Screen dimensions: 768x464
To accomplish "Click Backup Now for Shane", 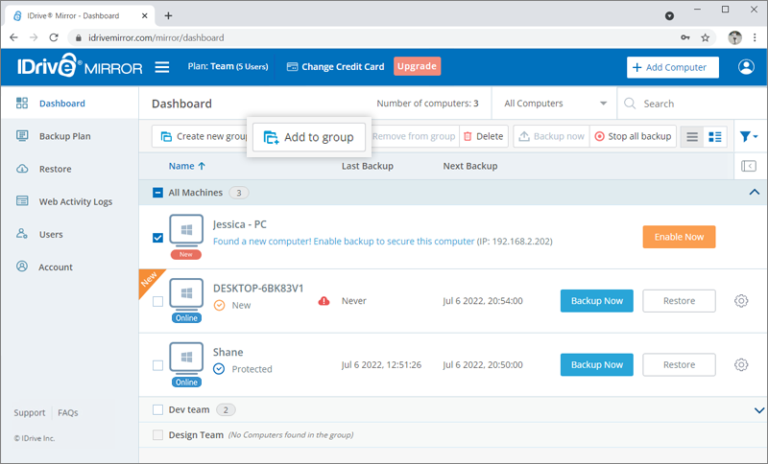I will (596, 365).
